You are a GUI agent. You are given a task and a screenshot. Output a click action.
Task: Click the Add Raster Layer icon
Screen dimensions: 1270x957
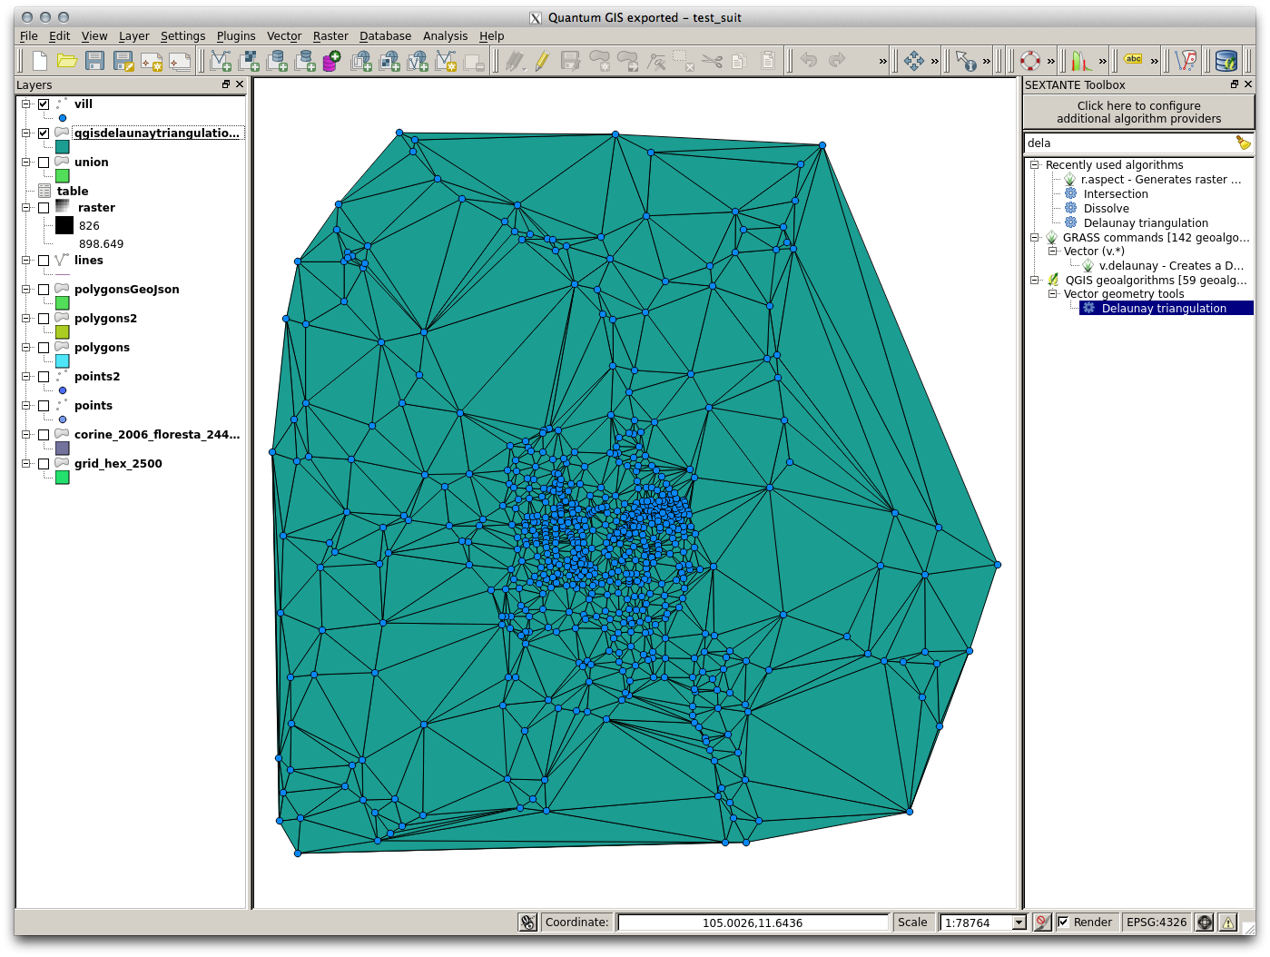coord(249,61)
